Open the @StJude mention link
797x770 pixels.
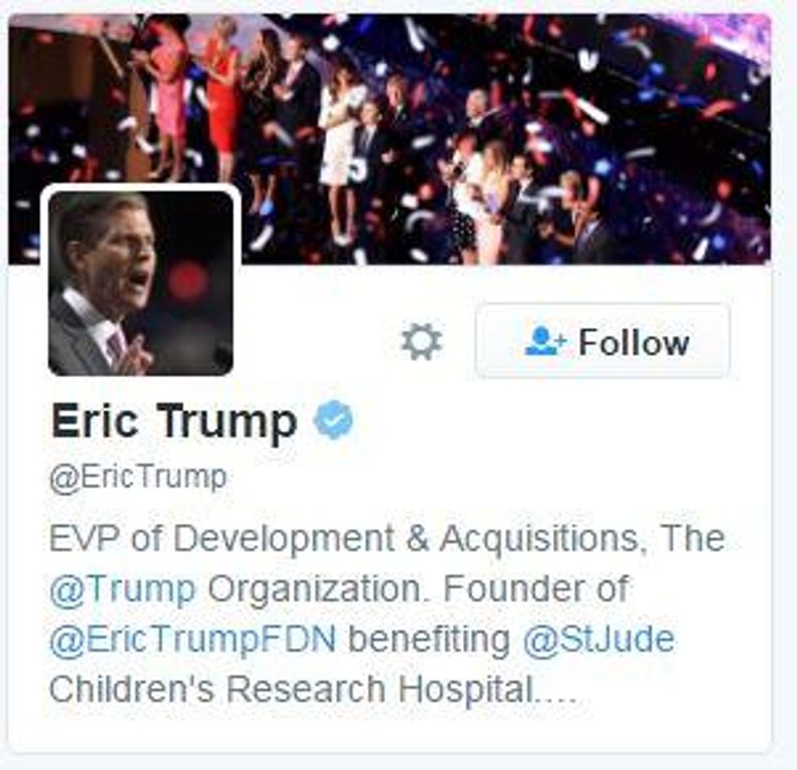tap(599, 639)
